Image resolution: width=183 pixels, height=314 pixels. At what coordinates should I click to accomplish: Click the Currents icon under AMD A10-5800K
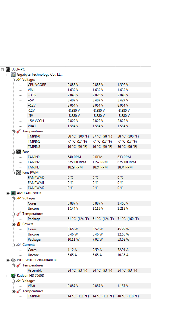[x=19, y=245]
